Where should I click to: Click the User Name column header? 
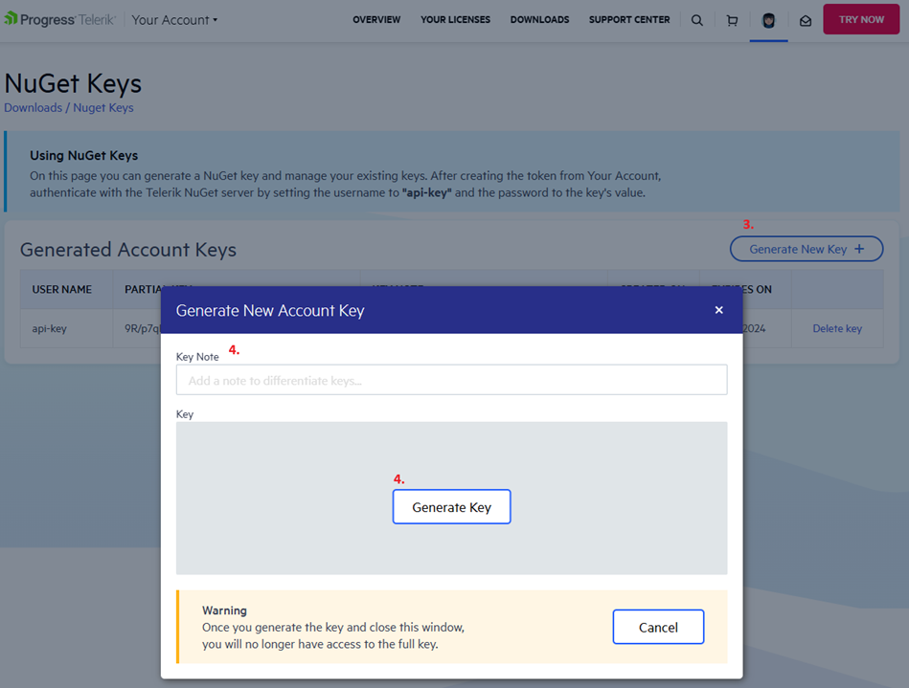point(62,289)
